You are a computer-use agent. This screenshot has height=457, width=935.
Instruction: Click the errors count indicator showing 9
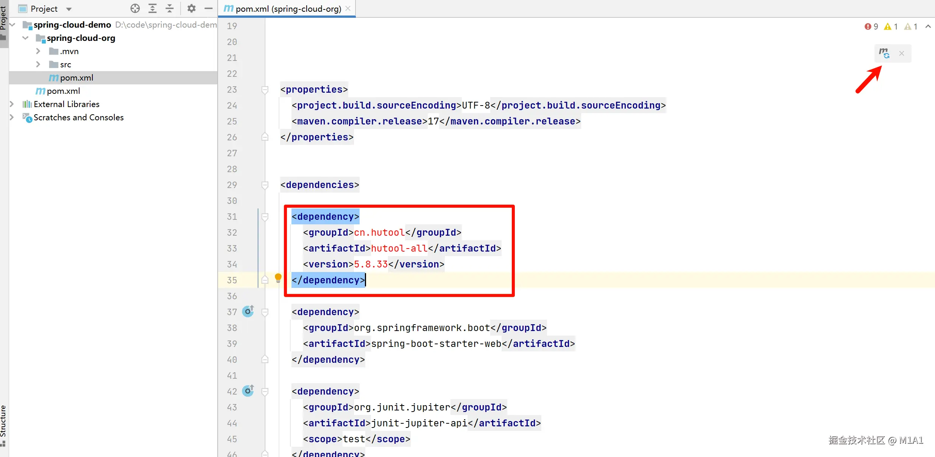[871, 26]
